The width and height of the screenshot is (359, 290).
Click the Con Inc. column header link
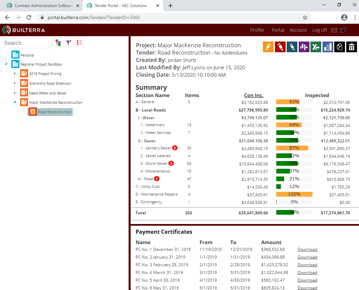coord(254,95)
